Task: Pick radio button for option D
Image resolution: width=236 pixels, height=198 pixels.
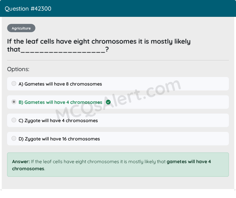Action: [x=14, y=138]
